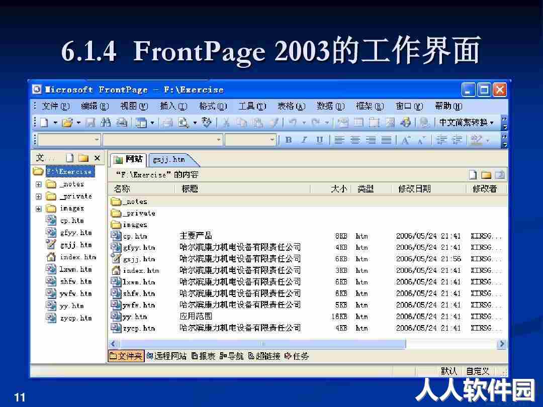Select the 文件夹 view button
Screen dimensions: 543x407
point(126,356)
